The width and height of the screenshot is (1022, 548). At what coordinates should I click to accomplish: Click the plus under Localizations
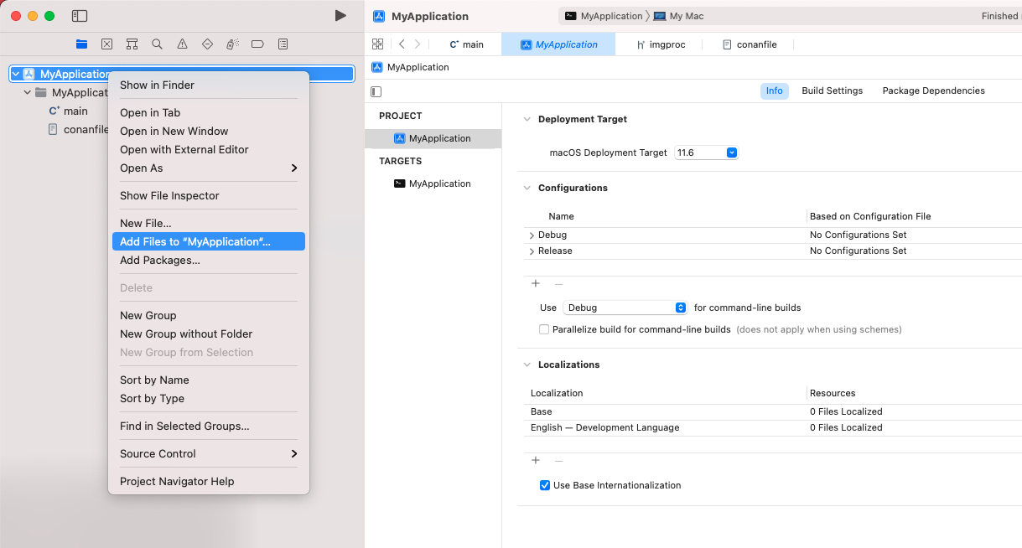point(536,461)
